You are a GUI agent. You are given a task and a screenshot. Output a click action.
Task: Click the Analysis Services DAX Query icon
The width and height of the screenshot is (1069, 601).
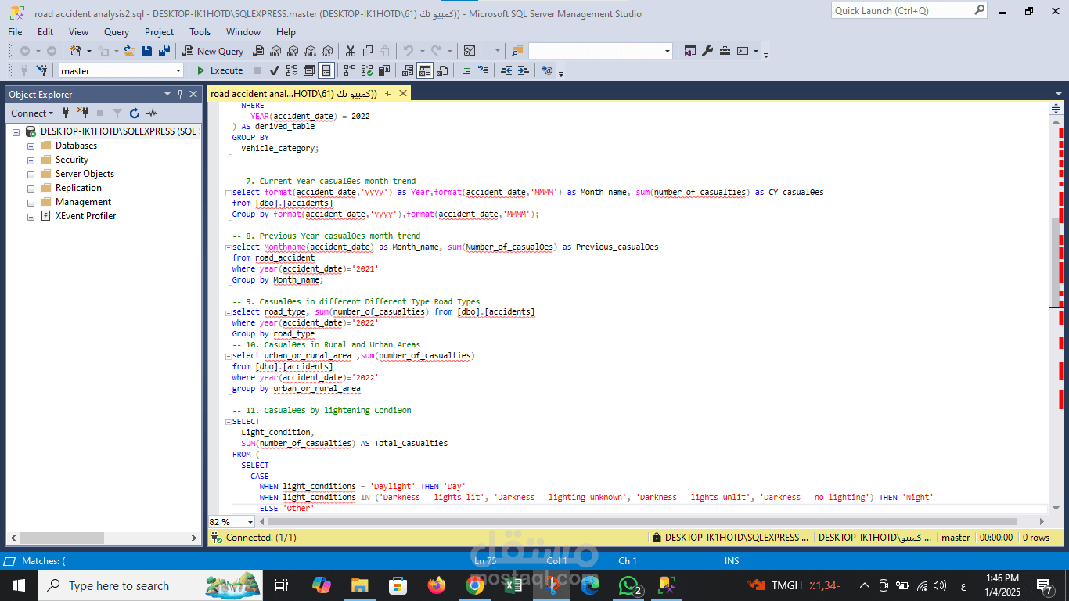coord(326,51)
